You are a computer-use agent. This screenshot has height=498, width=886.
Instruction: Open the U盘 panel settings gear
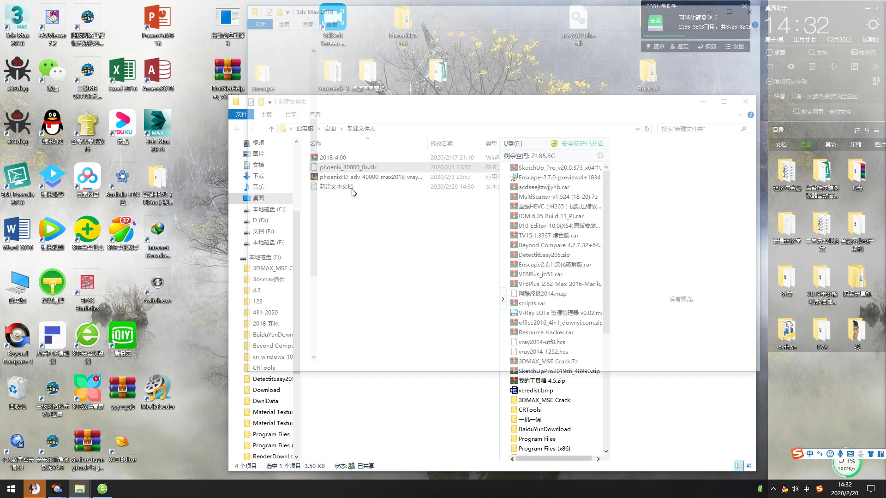600,156
